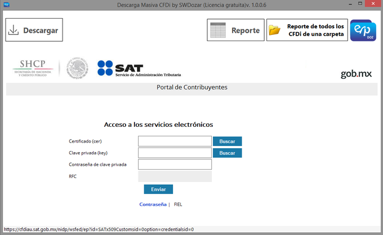Screen dimensions: 383x235
Task: Open the Reporte table button
Action: (x=235, y=30)
